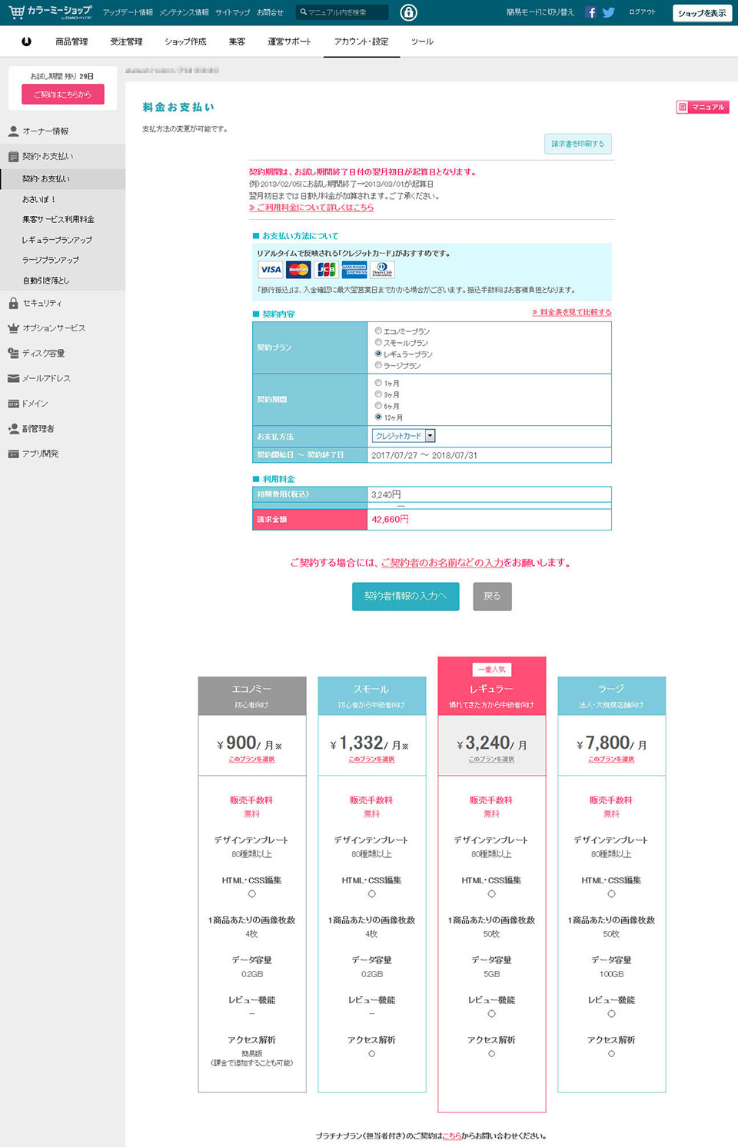Open the クレジットカード payment method dropdown
The height and width of the screenshot is (1147, 738).
tap(404, 436)
